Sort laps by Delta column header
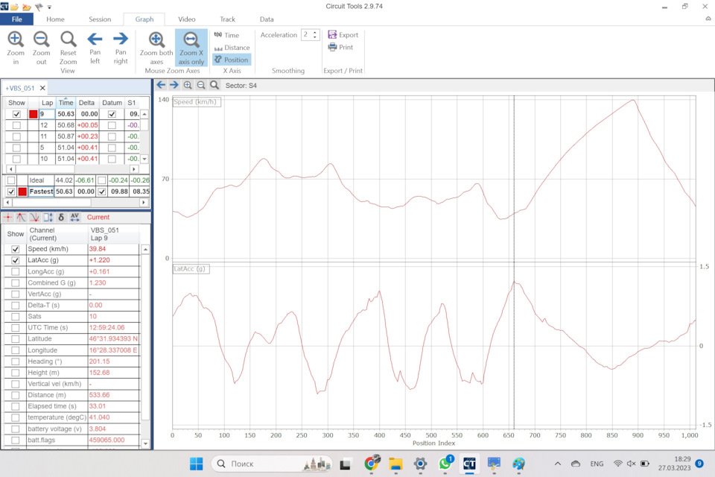 pyautogui.click(x=86, y=103)
